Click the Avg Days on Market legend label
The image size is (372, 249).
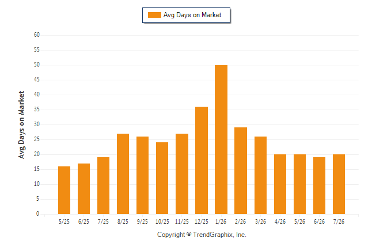click(x=192, y=15)
